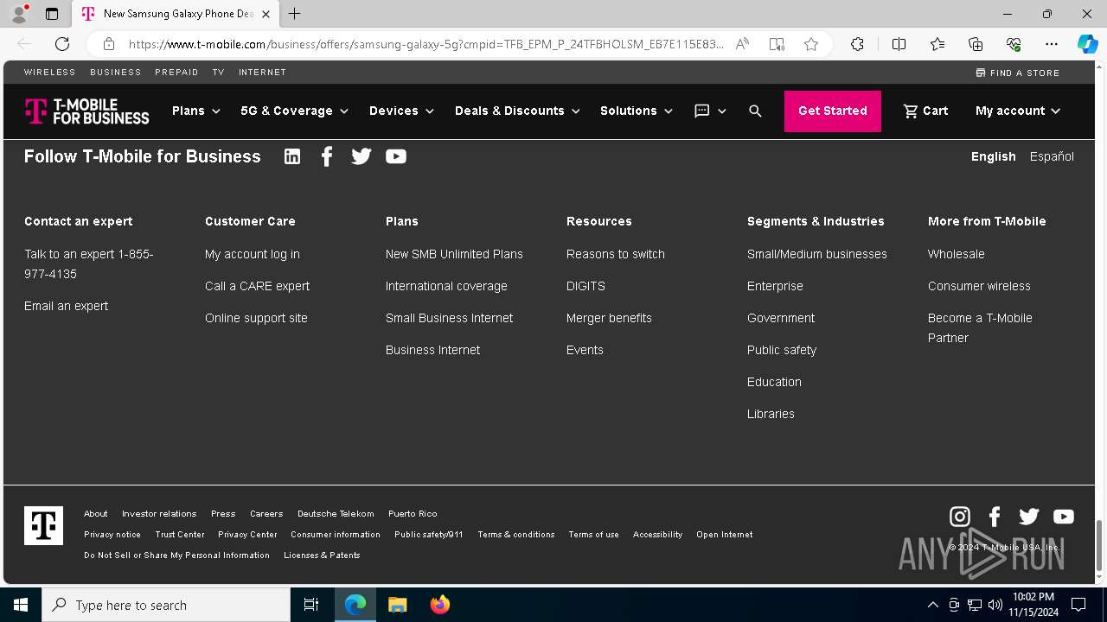The height and width of the screenshot is (622, 1107).
Task: Open the shopping Cart
Action: click(x=925, y=111)
